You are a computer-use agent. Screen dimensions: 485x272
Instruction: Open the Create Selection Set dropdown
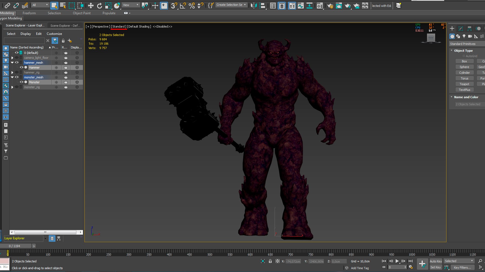[231, 5]
